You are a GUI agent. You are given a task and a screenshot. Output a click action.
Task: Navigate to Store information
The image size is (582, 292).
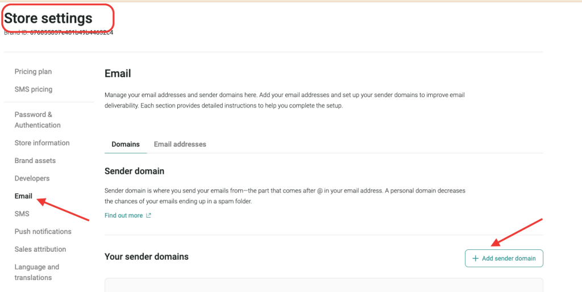[x=42, y=143]
